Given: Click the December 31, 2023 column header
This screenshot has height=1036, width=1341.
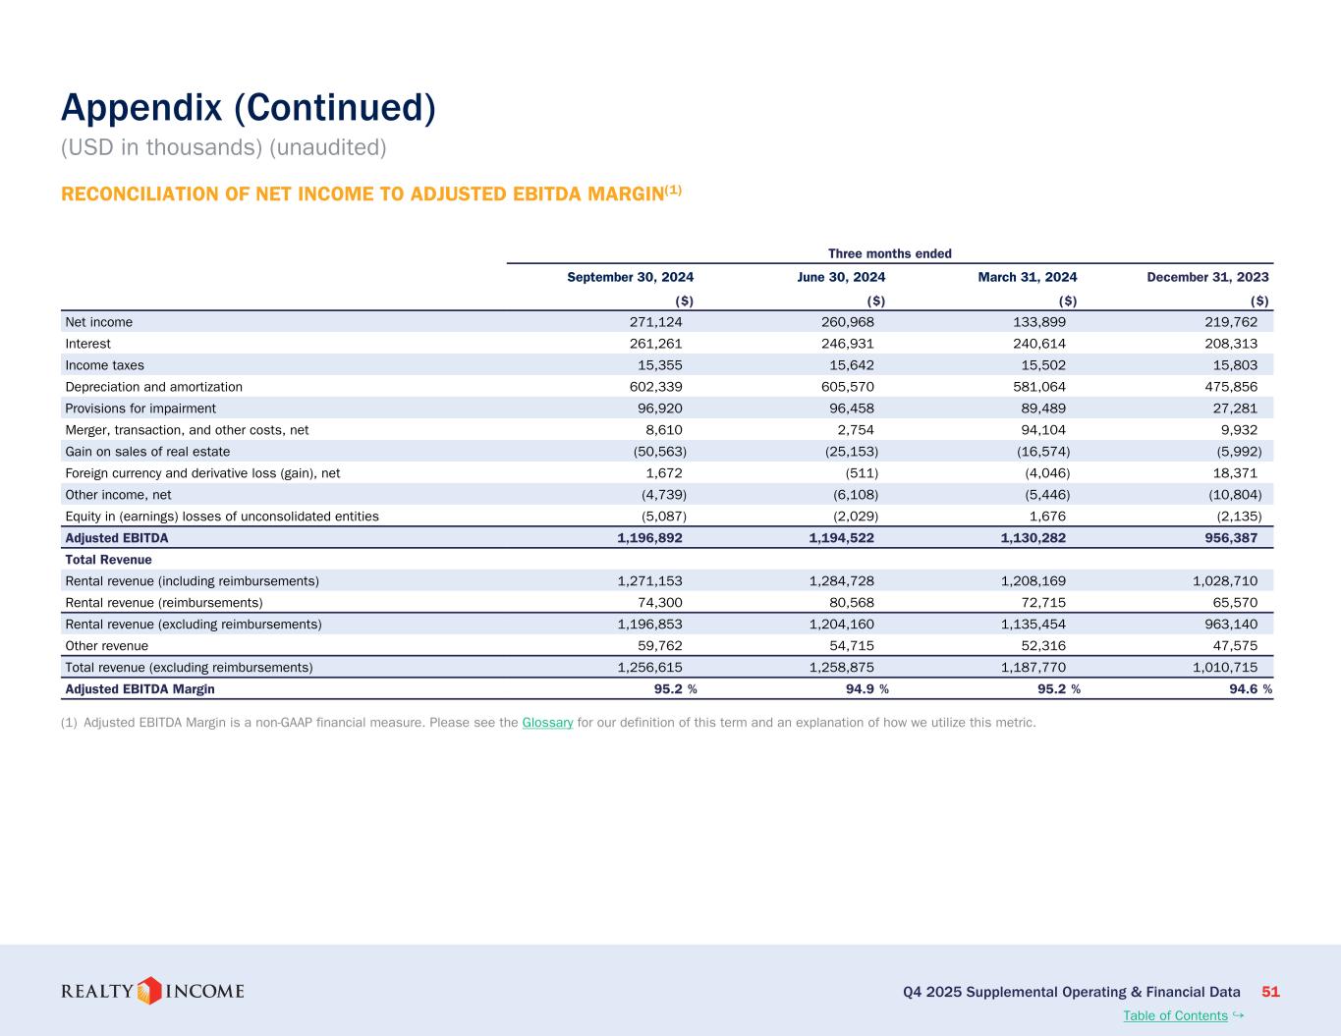Looking at the screenshot, I should click(x=1207, y=277).
